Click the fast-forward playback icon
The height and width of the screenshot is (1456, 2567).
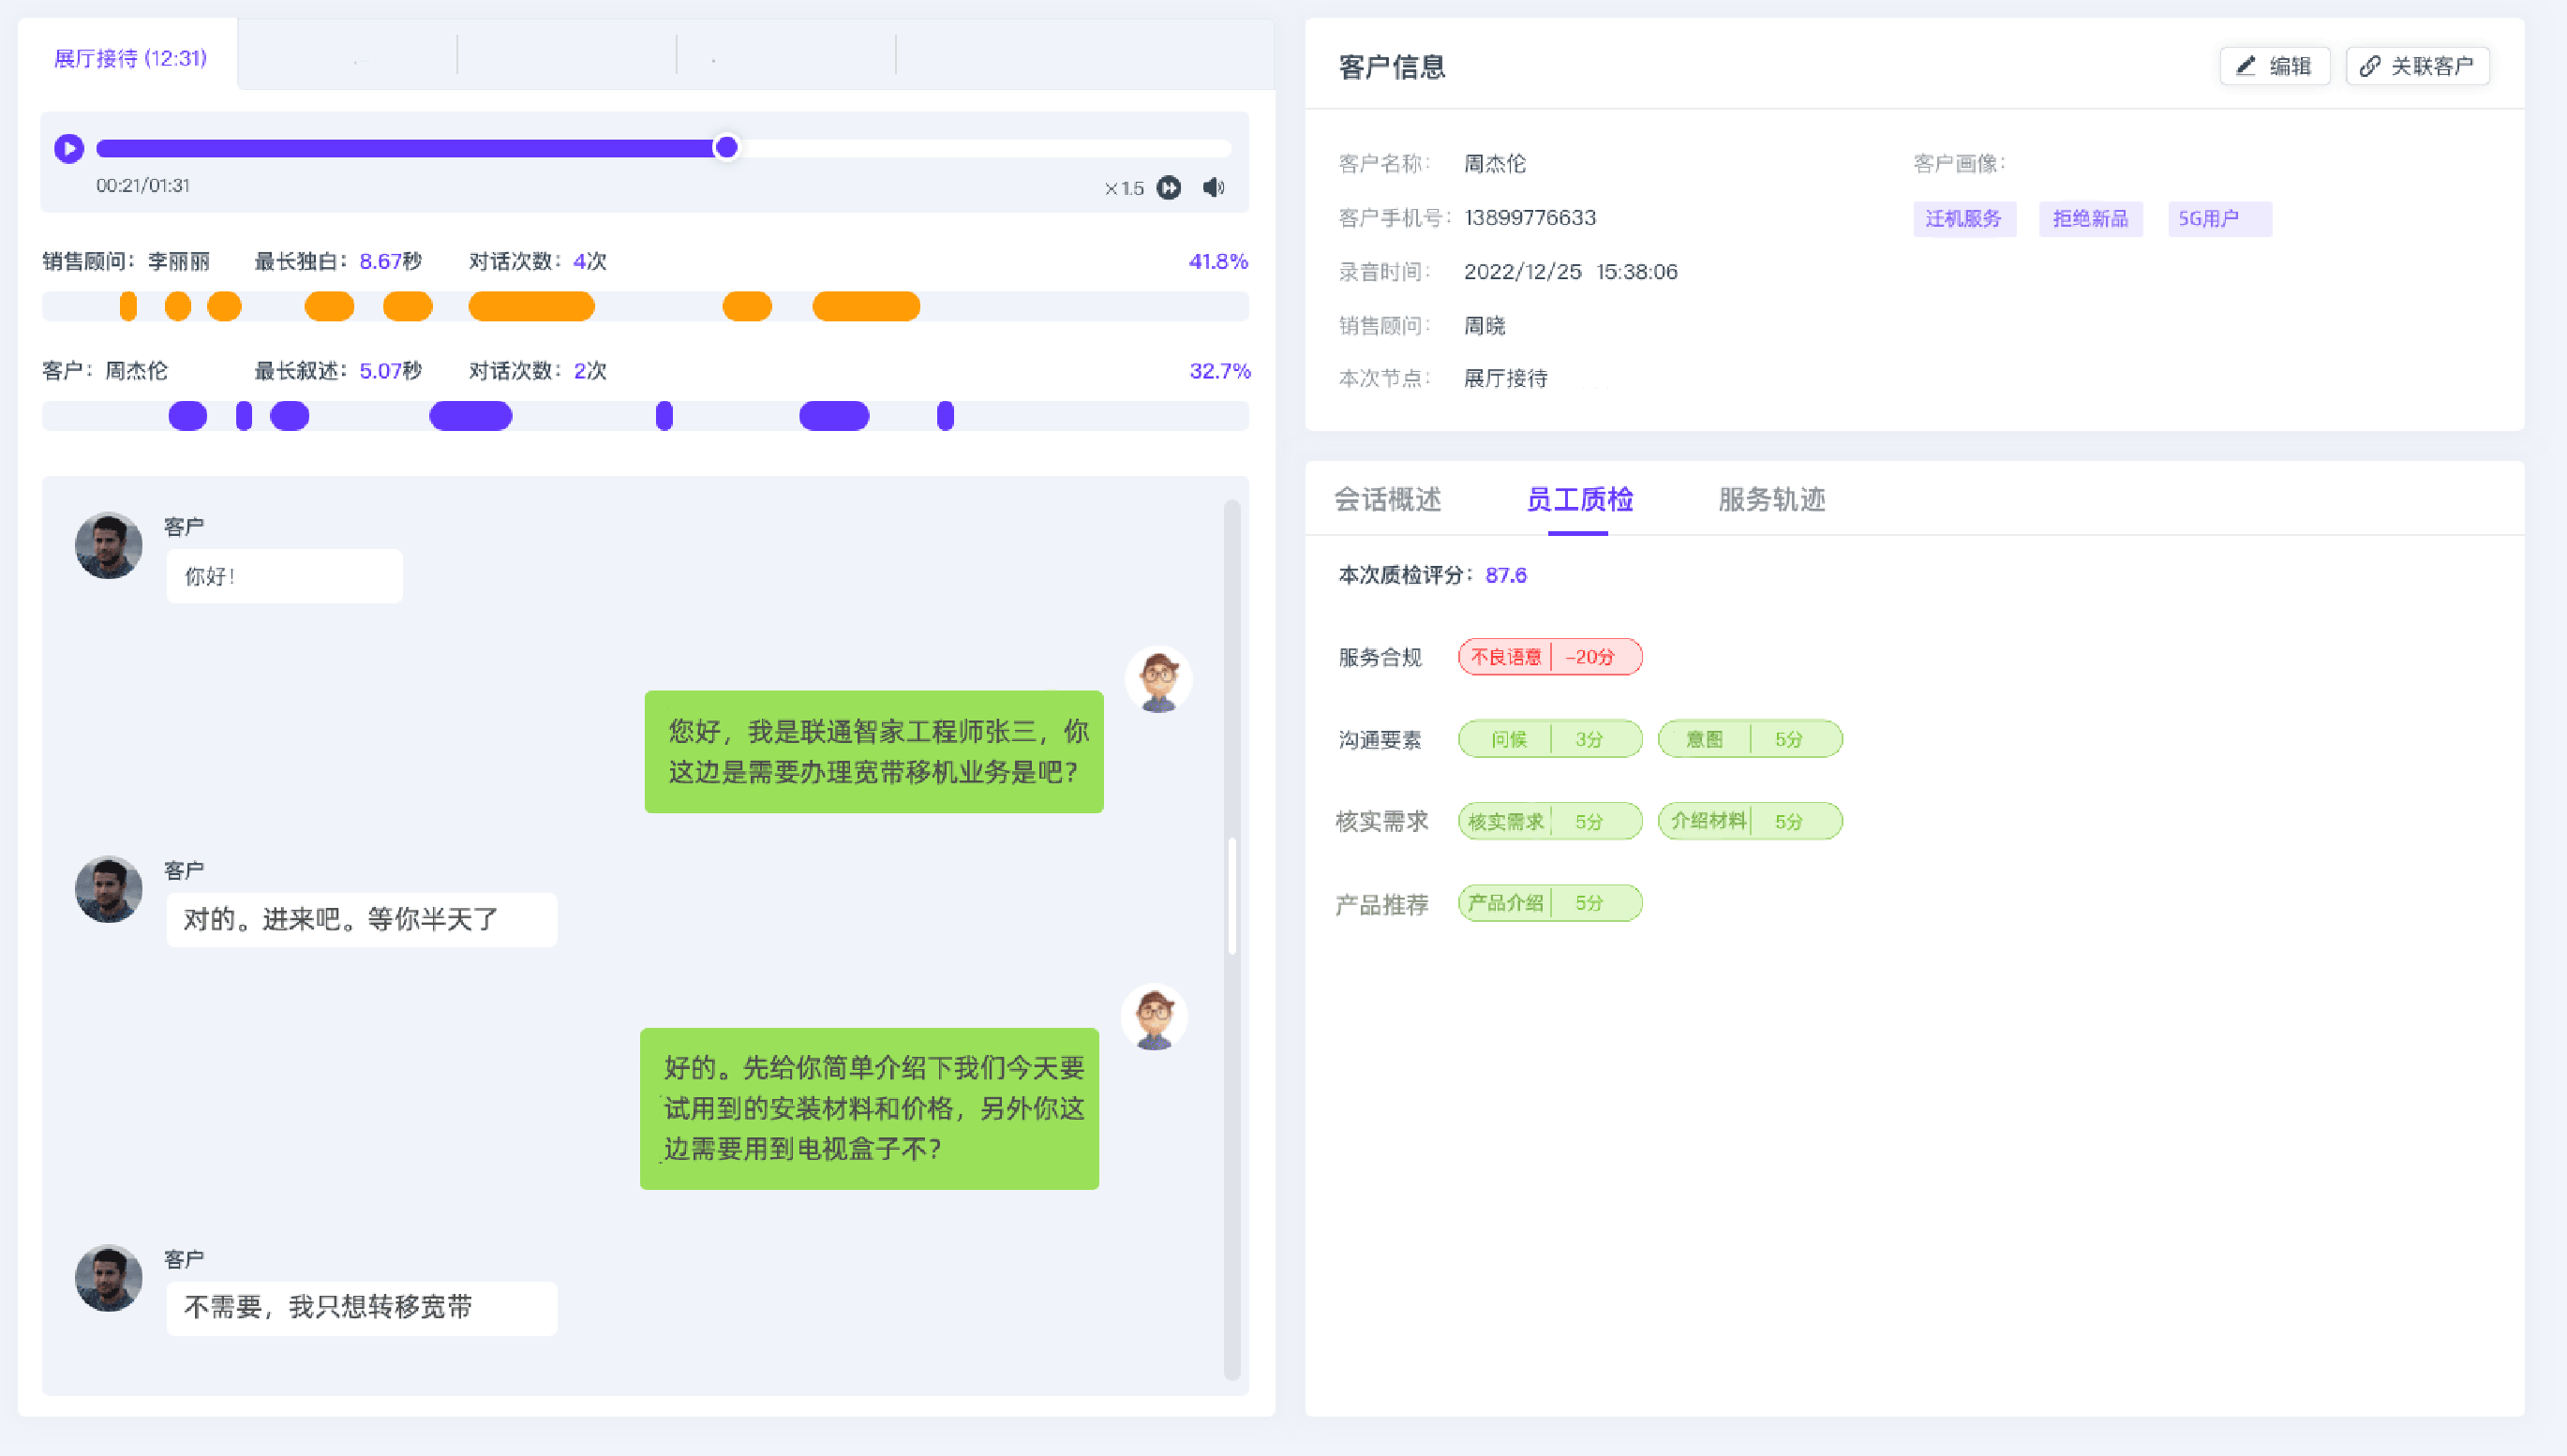pos(1168,188)
